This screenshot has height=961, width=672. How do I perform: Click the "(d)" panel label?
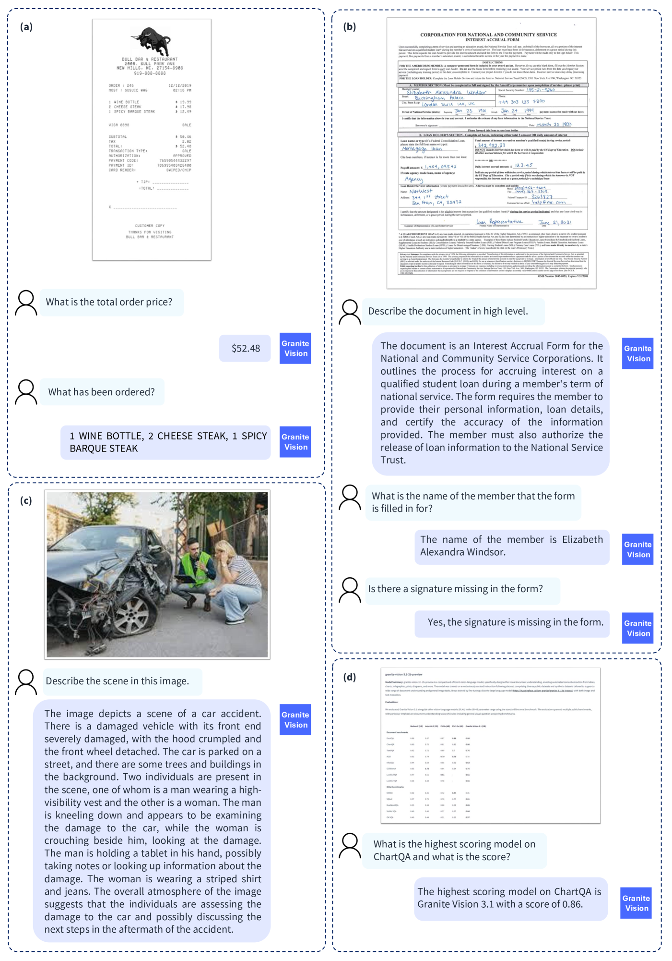pos(350,677)
